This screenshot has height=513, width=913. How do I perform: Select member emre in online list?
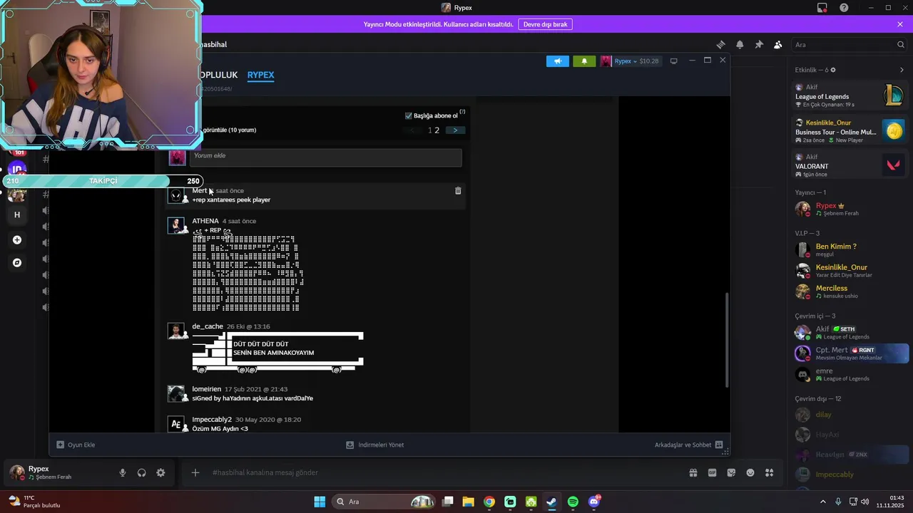(x=850, y=374)
